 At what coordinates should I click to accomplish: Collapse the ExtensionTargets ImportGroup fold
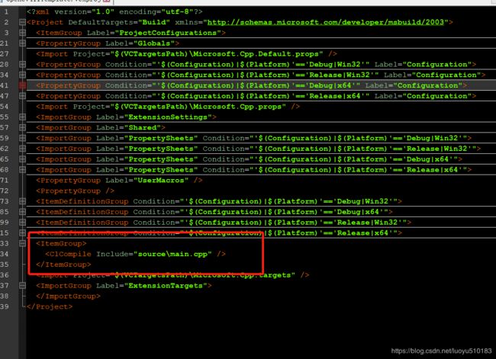click(22, 285)
